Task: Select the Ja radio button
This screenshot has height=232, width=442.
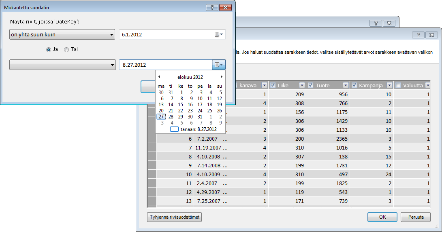Action: 49,49
